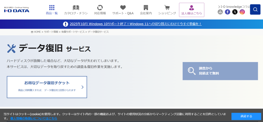Open the Instagram icon
This screenshot has height=122, width=263.
(242, 12)
